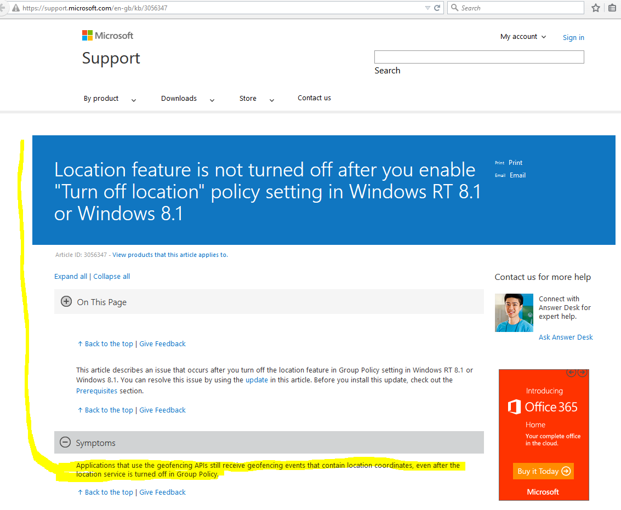Image resolution: width=621 pixels, height=510 pixels.
Task: Click the highlighted geofencing symptoms text
Action: click(268, 469)
